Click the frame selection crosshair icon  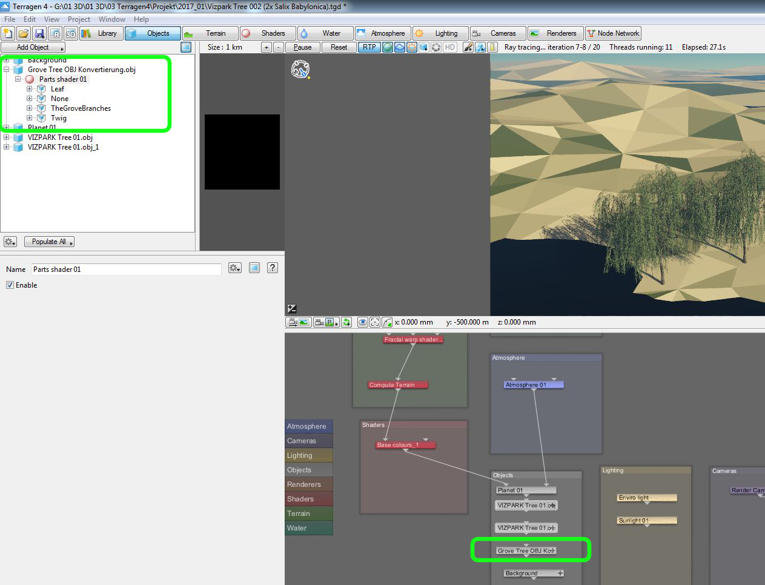(375, 322)
